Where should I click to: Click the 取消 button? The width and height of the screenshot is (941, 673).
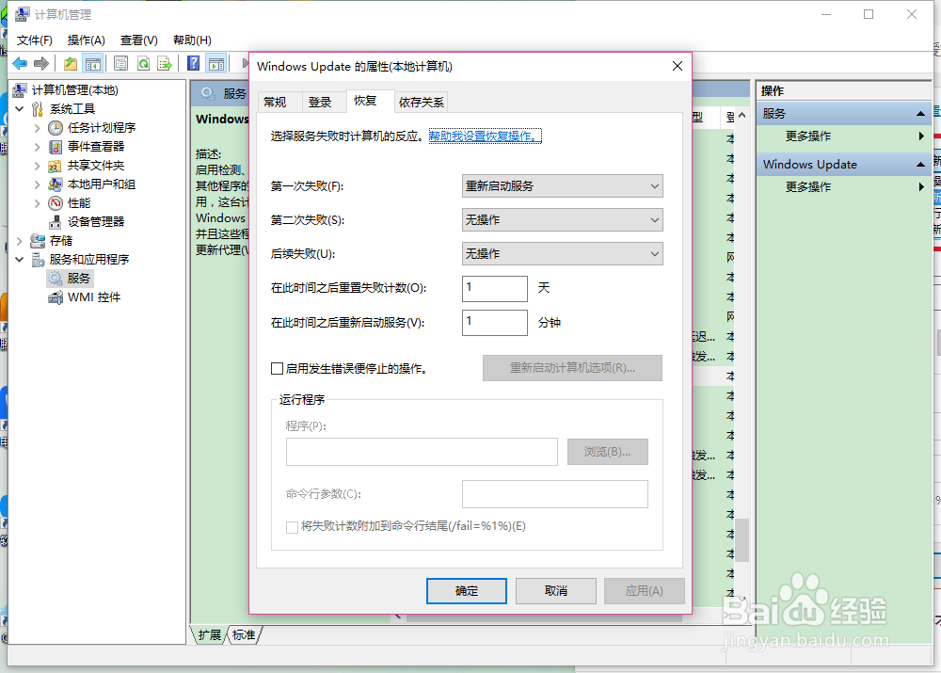click(x=556, y=591)
